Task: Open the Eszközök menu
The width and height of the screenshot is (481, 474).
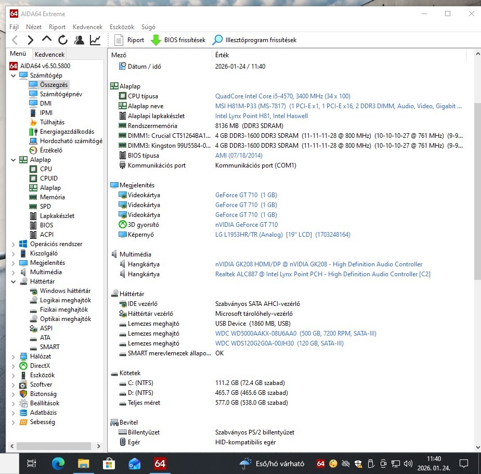Action: [x=122, y=27]
